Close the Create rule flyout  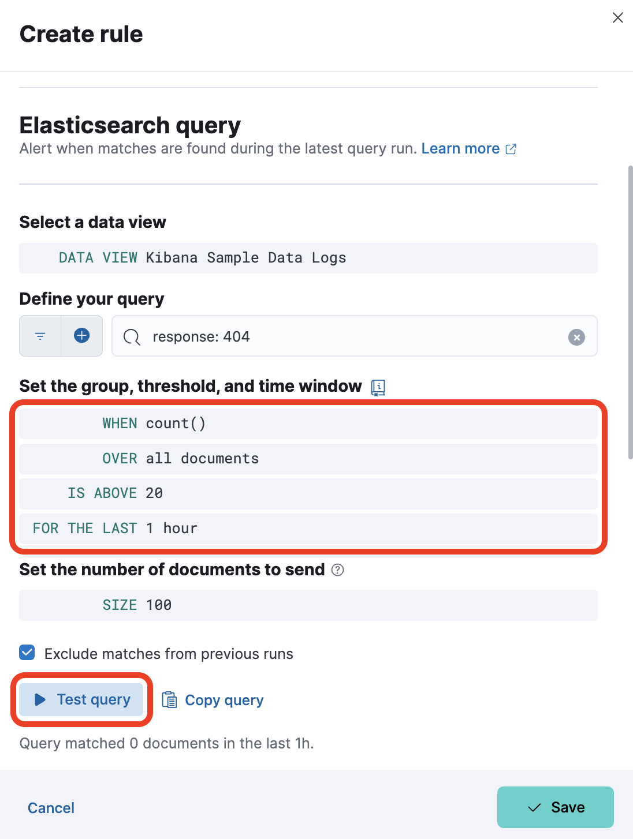click(618, 18)
